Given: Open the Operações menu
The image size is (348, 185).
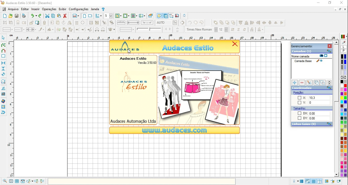Looking at the screenshot, I should [x=49, y=9].
